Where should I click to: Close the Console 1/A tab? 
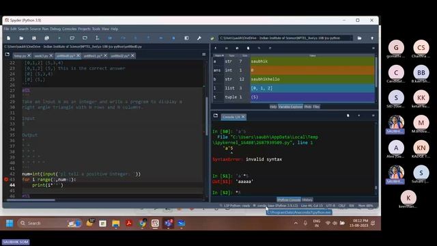pos(243,117)
